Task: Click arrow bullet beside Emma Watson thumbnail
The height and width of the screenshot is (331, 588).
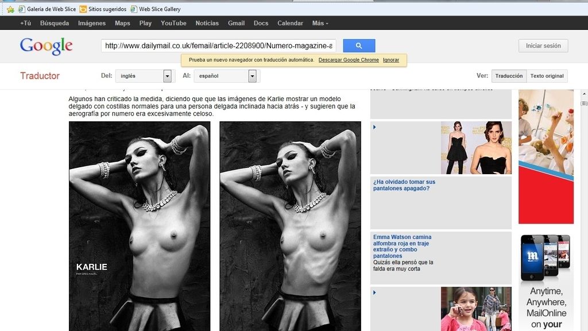Action: pos(374,127)
